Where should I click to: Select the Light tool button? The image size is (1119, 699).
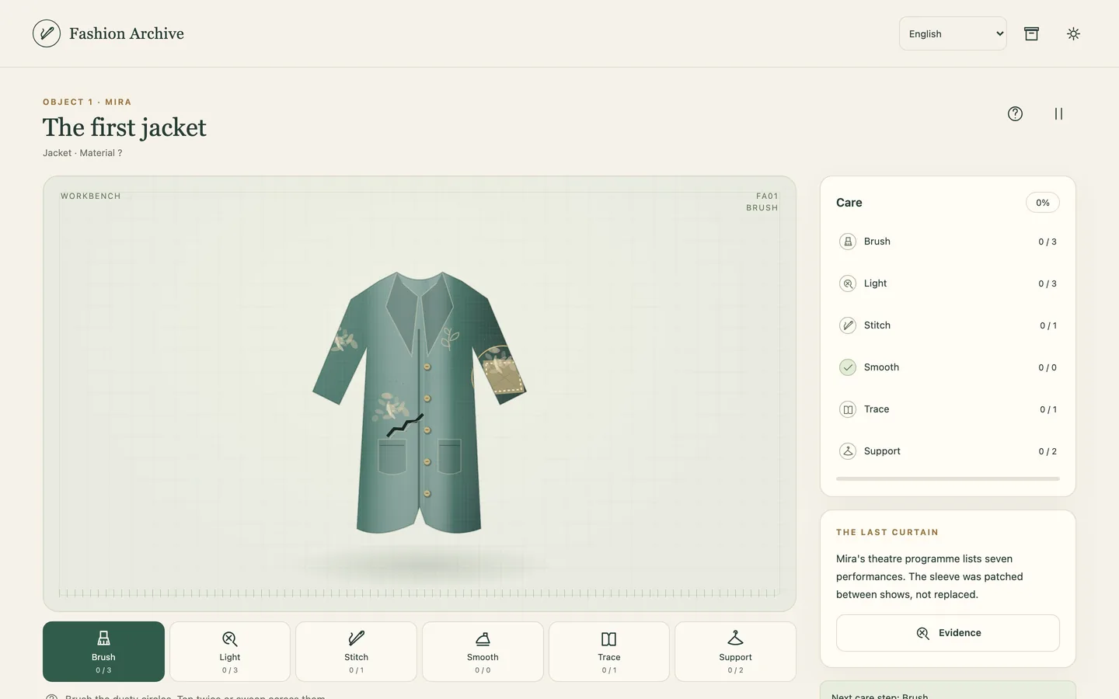pos(230,652)
